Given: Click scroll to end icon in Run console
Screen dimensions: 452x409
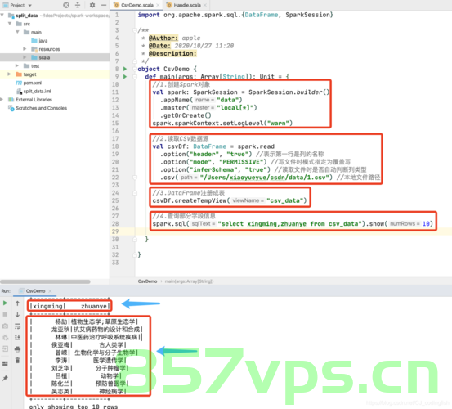Looking at the screenshot, I should (x=17, y=338).
